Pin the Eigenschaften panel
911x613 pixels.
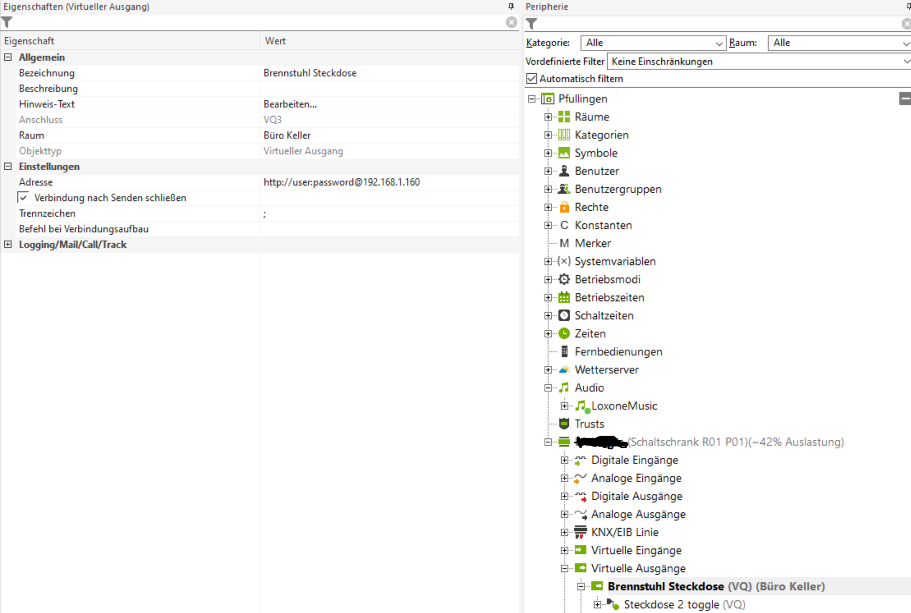coord(511,7)
